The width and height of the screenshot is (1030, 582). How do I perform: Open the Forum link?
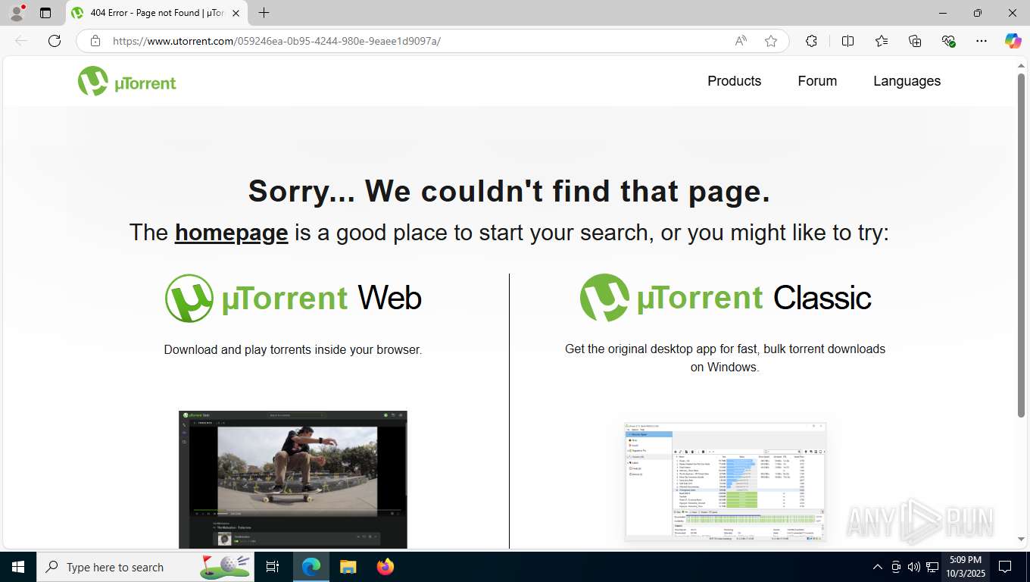coord(817,81)
